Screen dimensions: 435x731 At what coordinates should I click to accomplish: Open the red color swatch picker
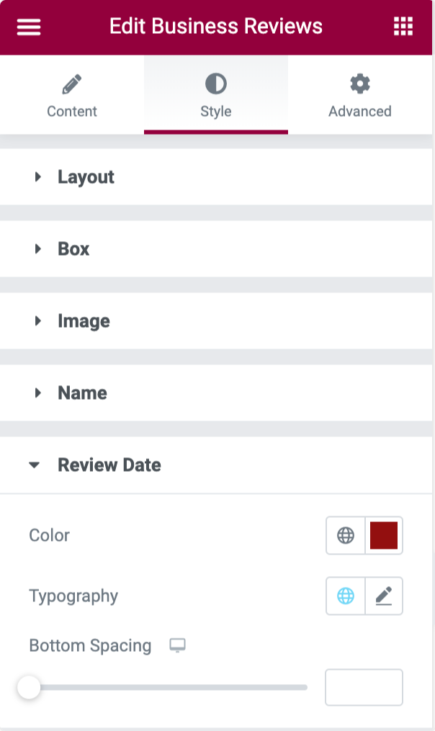point(384,535)
